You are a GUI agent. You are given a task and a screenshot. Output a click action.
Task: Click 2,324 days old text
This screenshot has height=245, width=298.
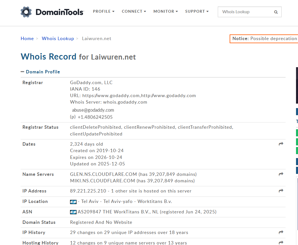pos(86,144)
